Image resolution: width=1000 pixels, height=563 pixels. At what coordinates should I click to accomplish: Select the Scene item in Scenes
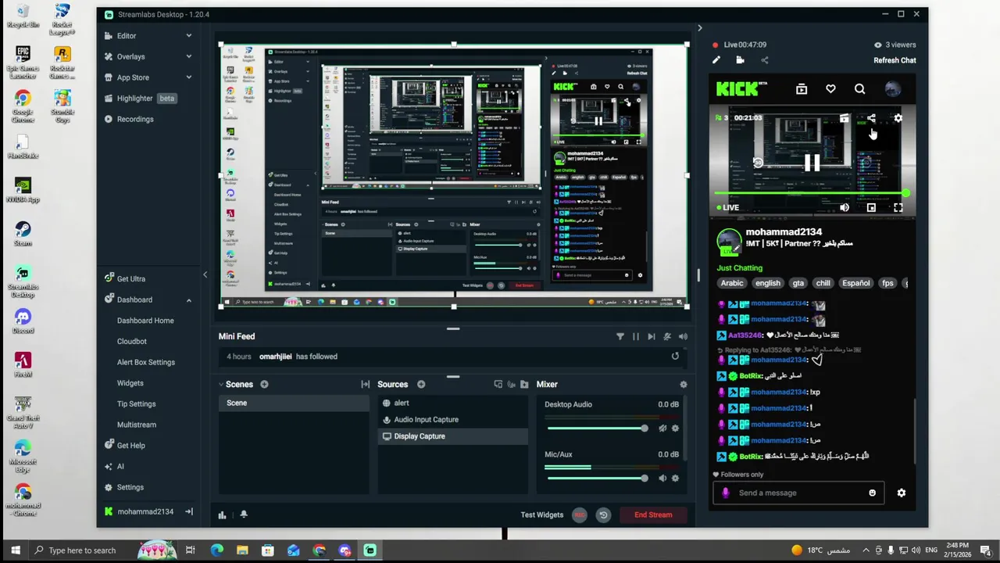(x=294, y=403)
